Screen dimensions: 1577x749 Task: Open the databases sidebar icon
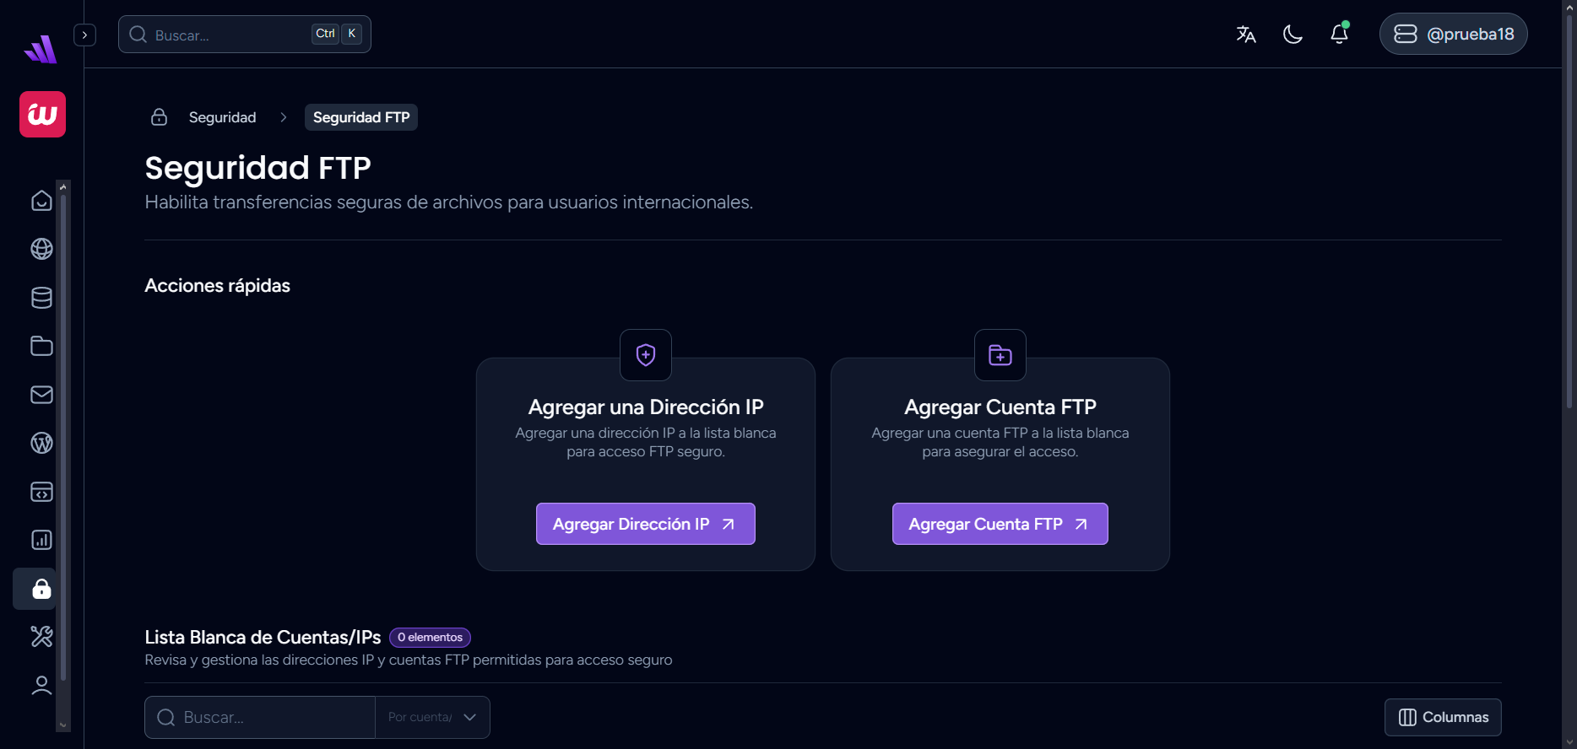[x=41, y=298]
